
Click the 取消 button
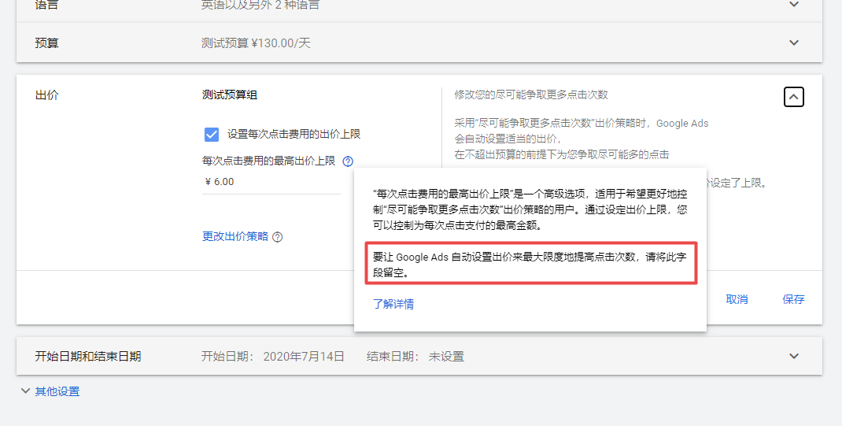pyautogui.click(x=737, y=299)
